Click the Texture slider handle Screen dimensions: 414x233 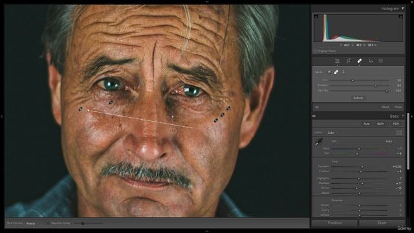pyautogui.click(x=360, y=205)
